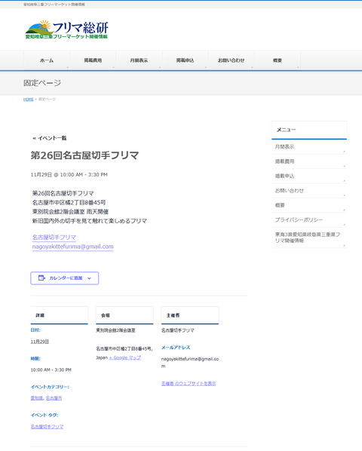Open the ホーム navigation item
The height and width of the screenshot is (451, 362).
click(x=47, y=60)
